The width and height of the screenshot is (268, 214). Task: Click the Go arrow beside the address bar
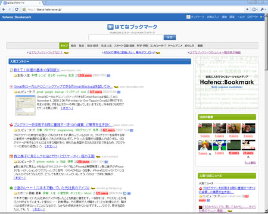pos(247,10)
